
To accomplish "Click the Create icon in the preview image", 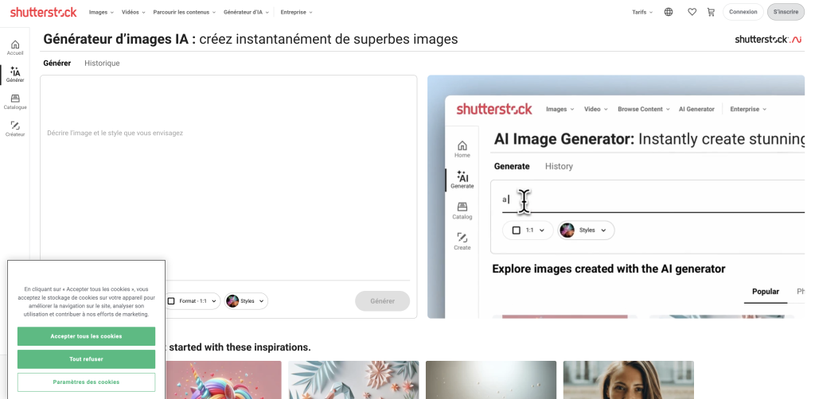I will click(462, 242).
